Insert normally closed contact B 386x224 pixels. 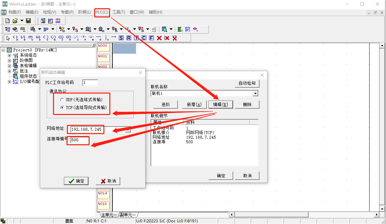pyautogui.click(x=23, y=38)
